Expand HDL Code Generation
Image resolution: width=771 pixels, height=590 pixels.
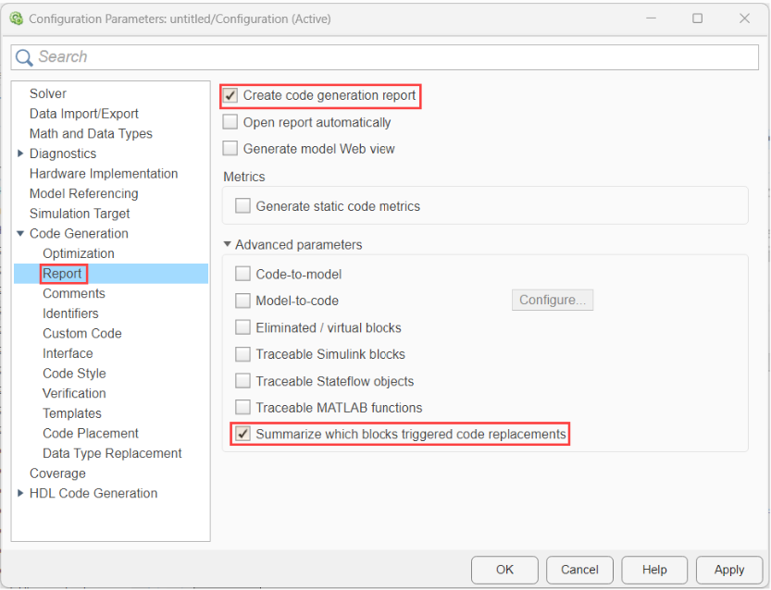coord(21,493)
